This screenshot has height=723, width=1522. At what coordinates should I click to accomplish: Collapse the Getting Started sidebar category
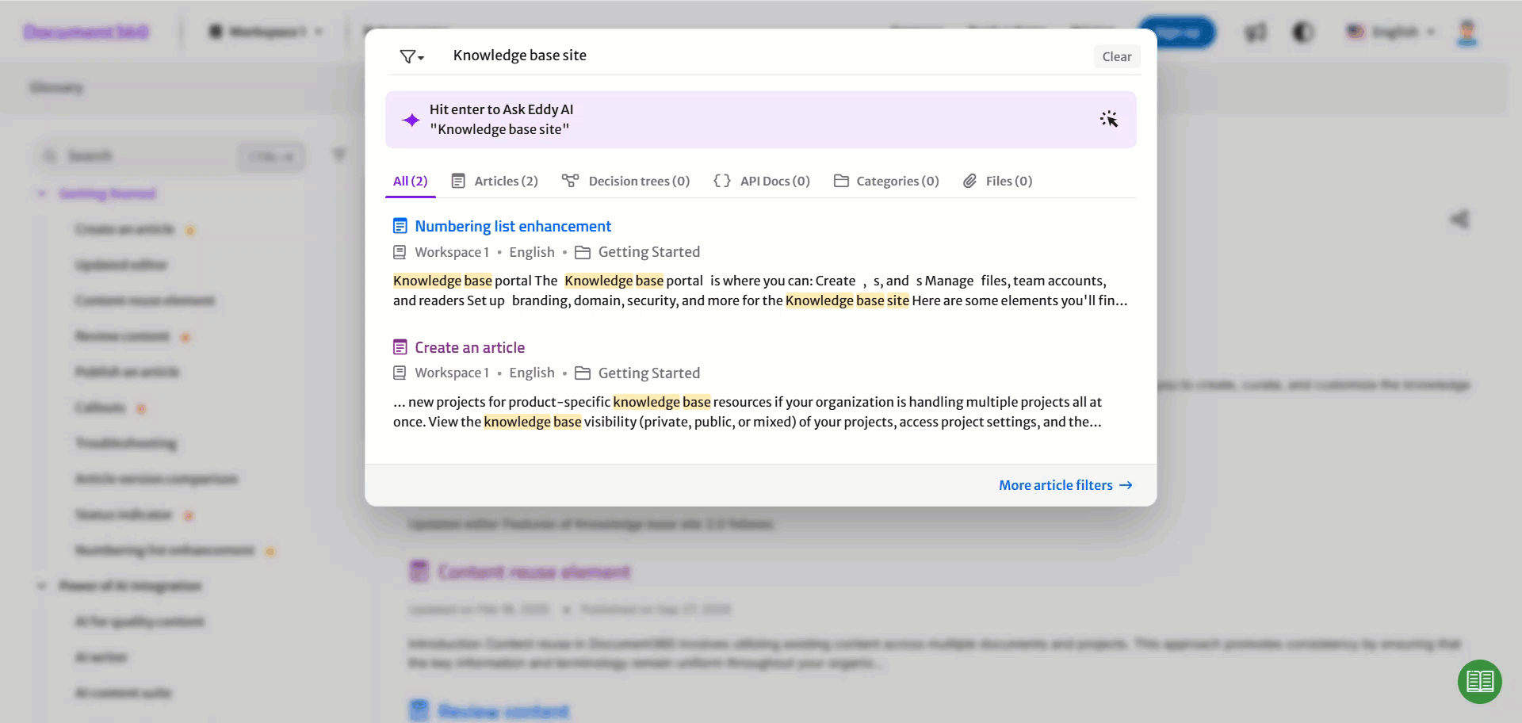[42, 193]
